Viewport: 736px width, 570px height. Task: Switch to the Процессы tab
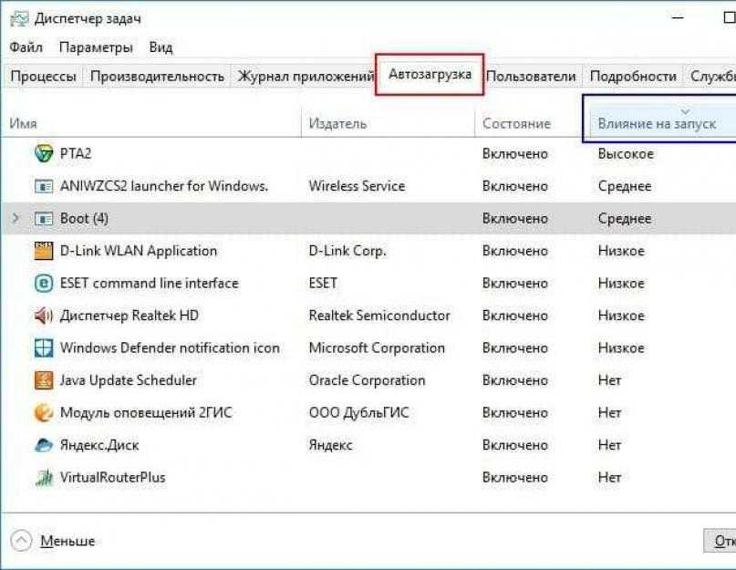[x=43, y=76]
